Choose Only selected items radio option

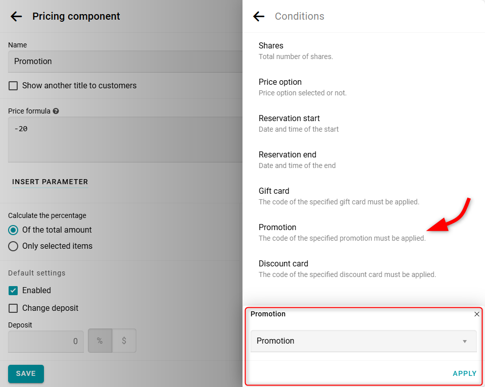13,246
